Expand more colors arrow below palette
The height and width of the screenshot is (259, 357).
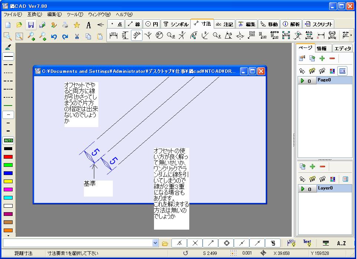pos(8,236)
